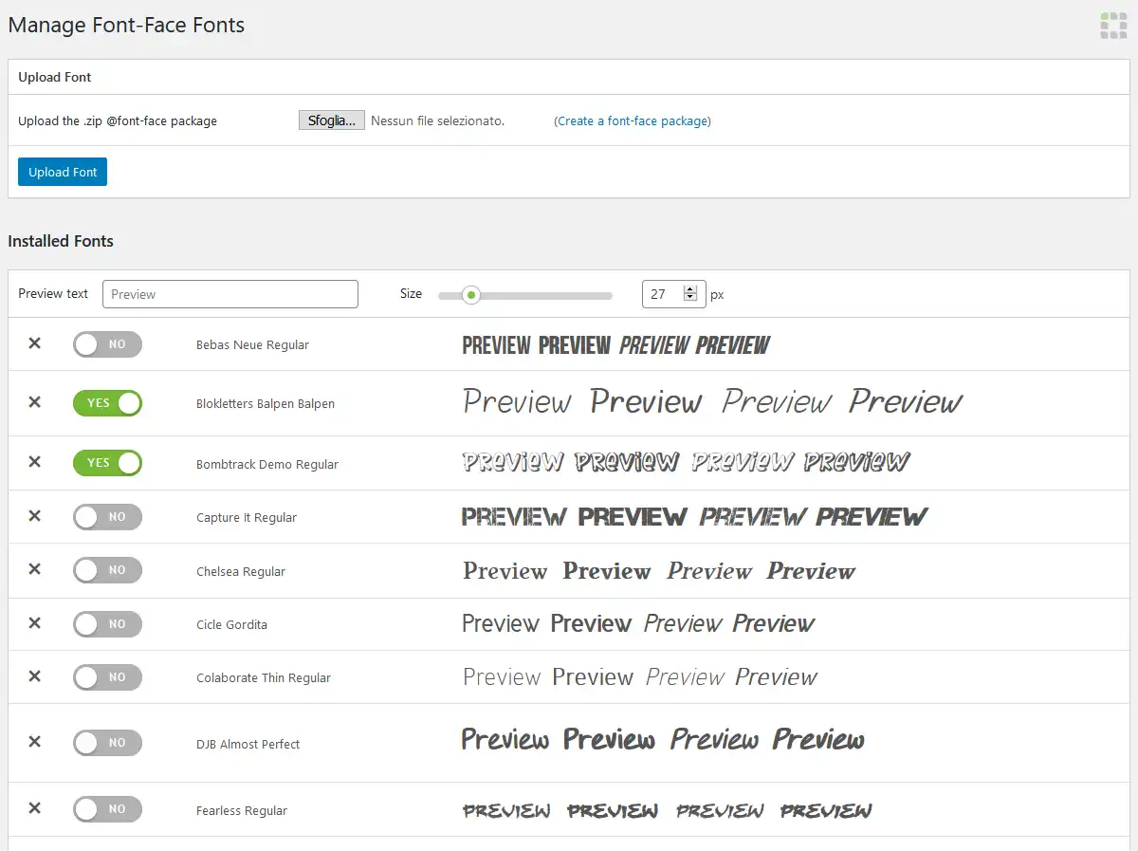Viewport: 1138px width, 851px height.
Task: Remove Blokletters Balpen Balpen from installed fonts
Action: [x=34, y=403]
